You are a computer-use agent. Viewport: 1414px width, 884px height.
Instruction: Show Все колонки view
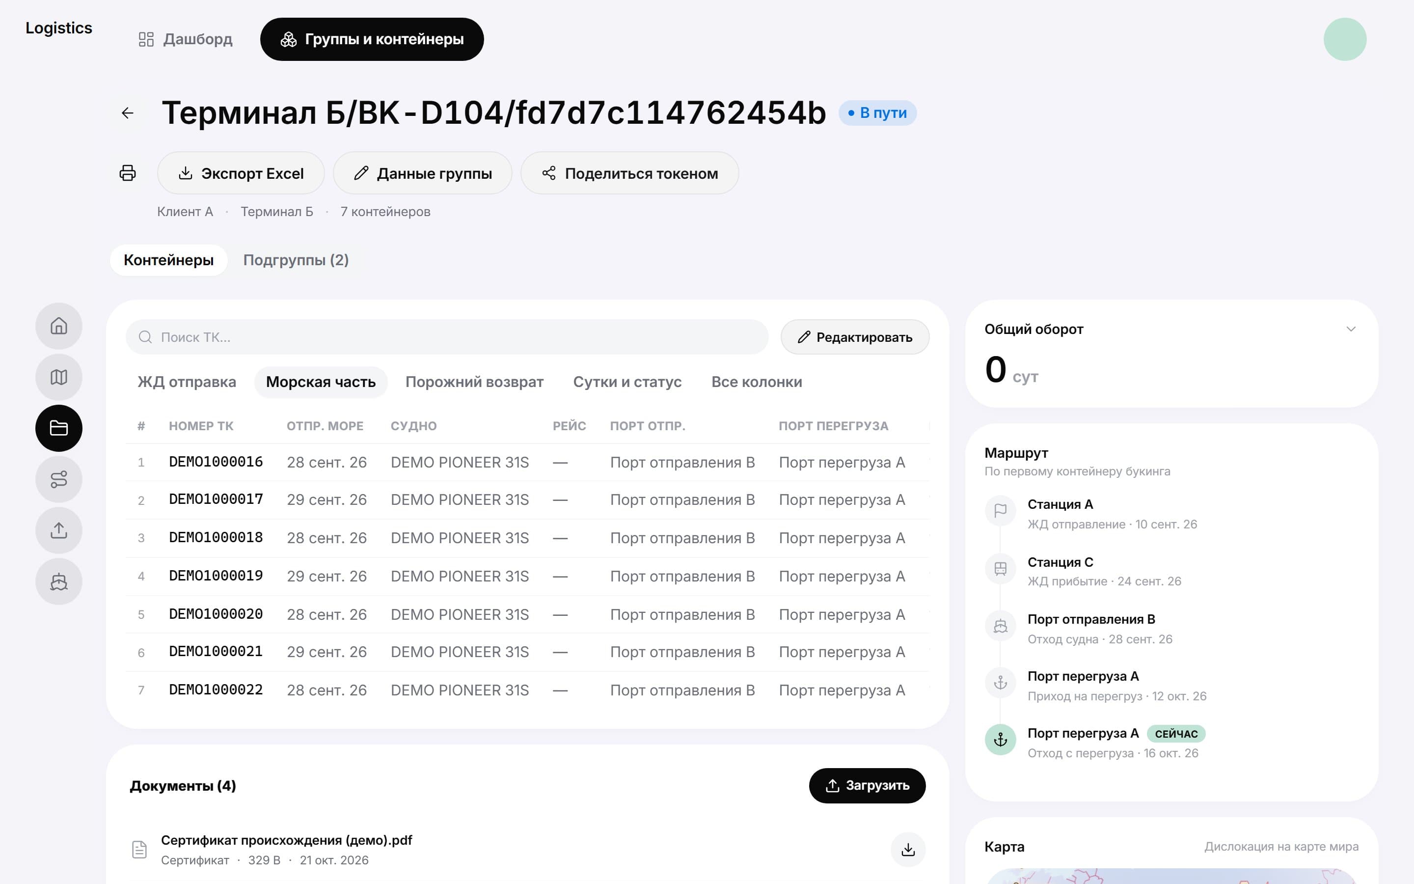[x=757, y=383]
